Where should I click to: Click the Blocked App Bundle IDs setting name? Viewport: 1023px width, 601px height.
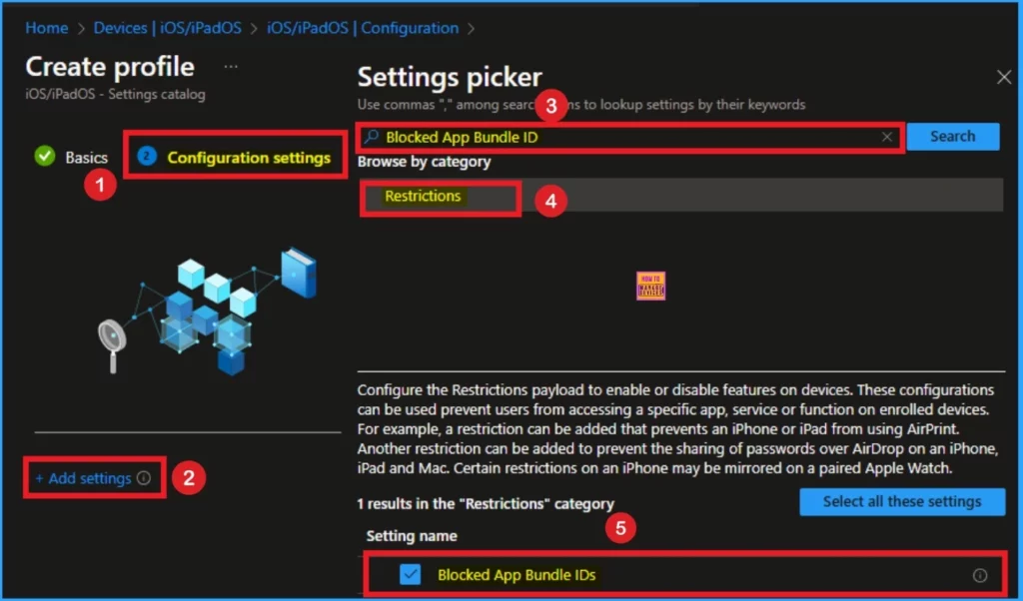516,575
